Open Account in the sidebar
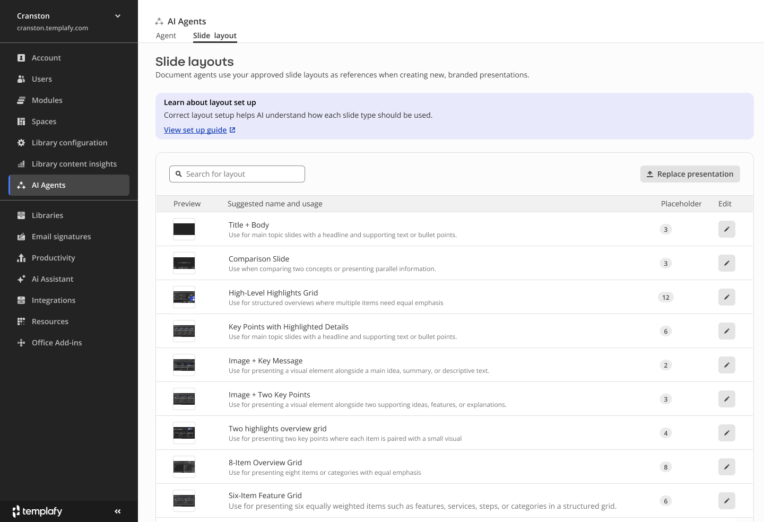Viewport: 764px width, 522px height. pyautogui.click(x=69, y=58)
